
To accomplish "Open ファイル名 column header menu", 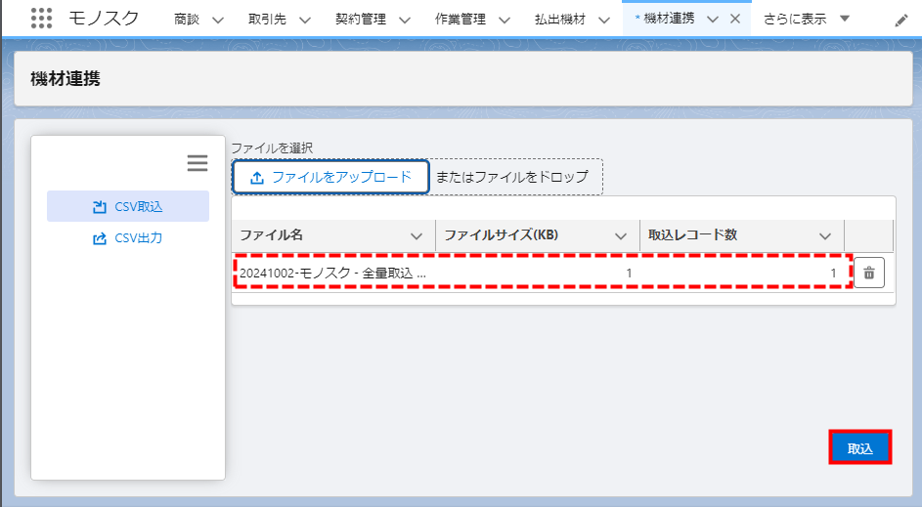I will coord(417,236).
